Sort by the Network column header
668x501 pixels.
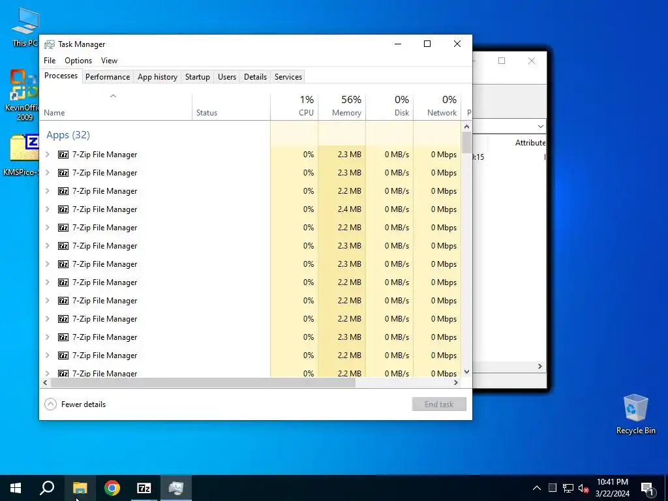click(437, 106)
